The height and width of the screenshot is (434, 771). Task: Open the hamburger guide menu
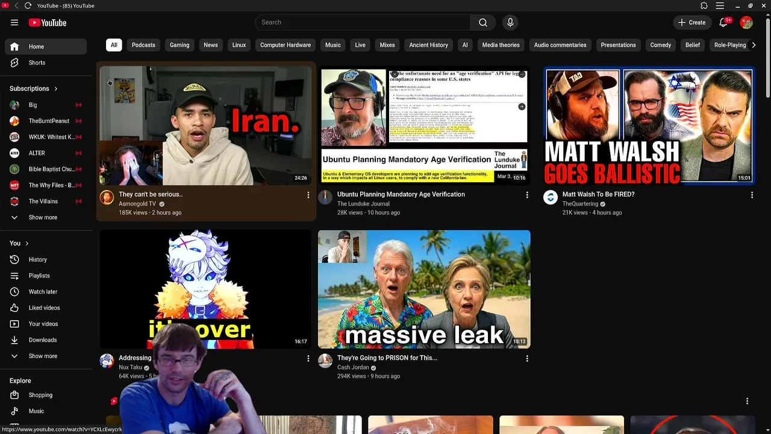(x=14, y=22)
